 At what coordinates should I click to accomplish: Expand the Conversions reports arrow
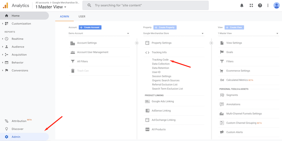coord(3,70)
